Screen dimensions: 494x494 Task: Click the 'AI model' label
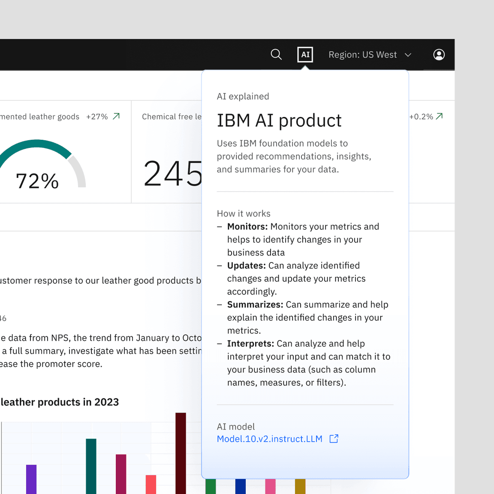tap(236, 427)
